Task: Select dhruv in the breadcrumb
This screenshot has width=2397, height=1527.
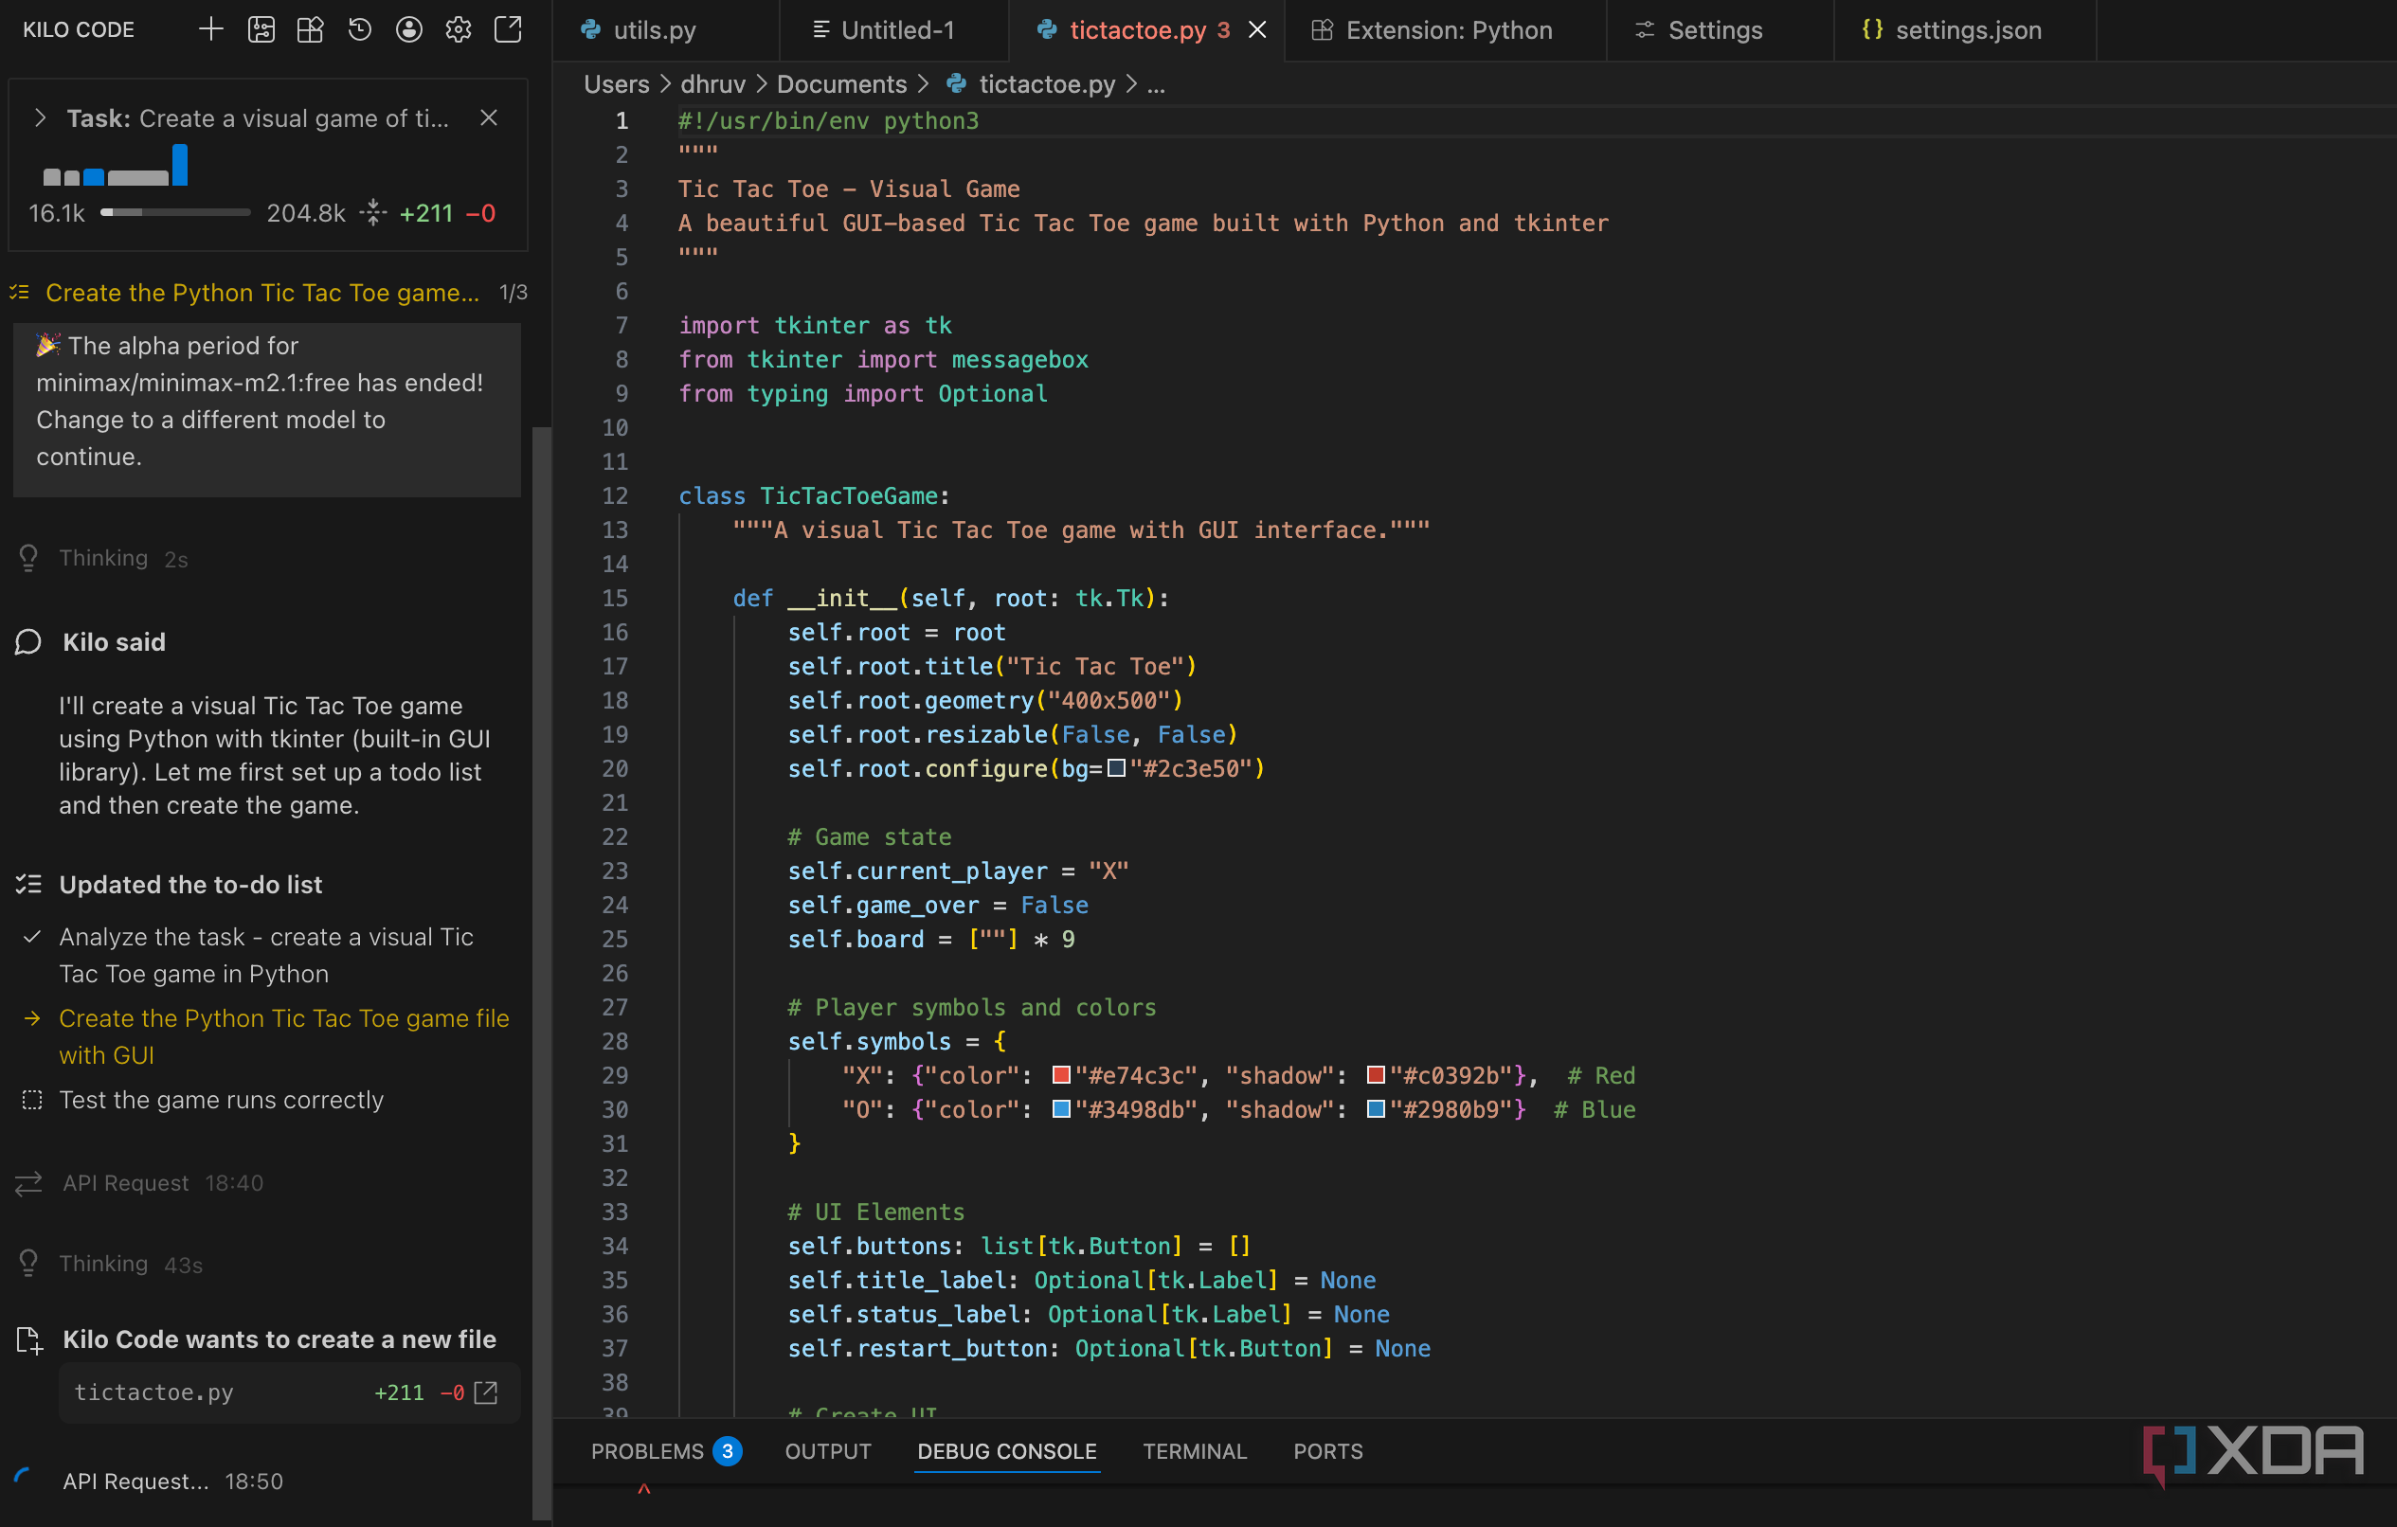Action: pyautogui.click(x=712, y=84)
